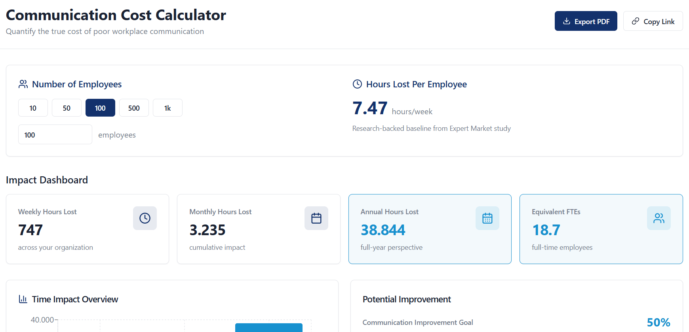
Task: Click the bar chart icon beside Time Impact Overview
Action: [x=23, y=299]
